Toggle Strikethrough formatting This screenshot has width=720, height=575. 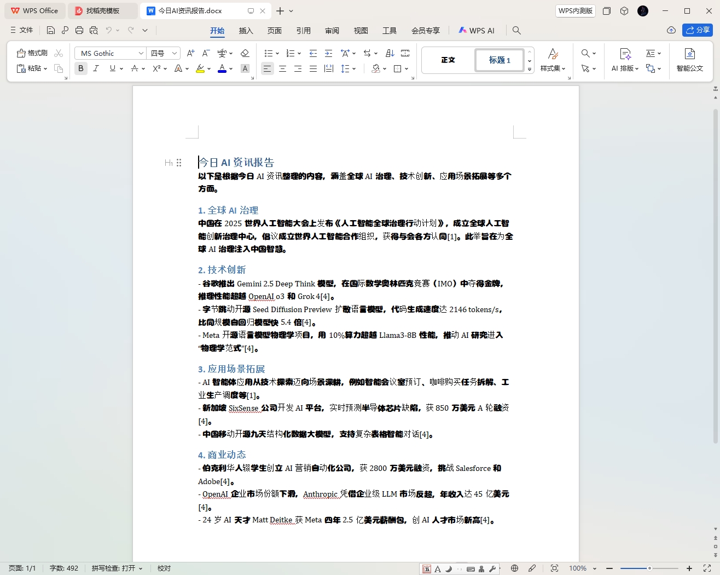[x=135, y=68]
